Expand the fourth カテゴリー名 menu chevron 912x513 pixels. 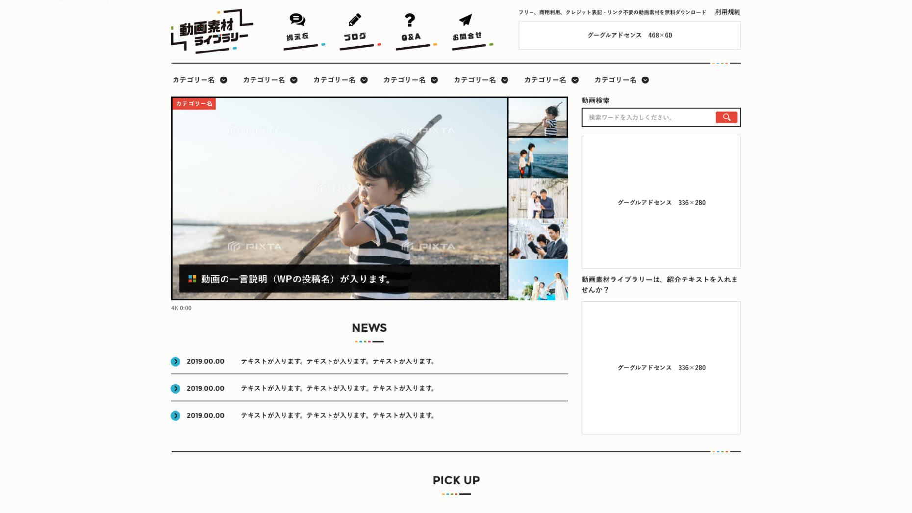click(x=434, y=80)
